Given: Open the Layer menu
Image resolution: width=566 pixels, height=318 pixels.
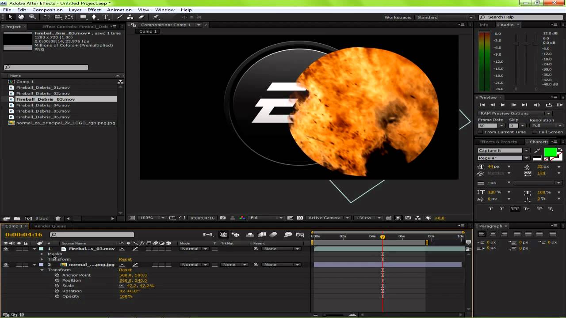Looking at the screenshot, I should [75, 10].
